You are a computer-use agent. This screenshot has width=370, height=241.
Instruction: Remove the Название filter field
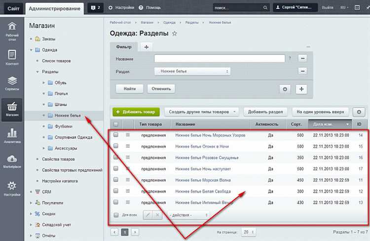pyautogui.click(x=302, y=58)
